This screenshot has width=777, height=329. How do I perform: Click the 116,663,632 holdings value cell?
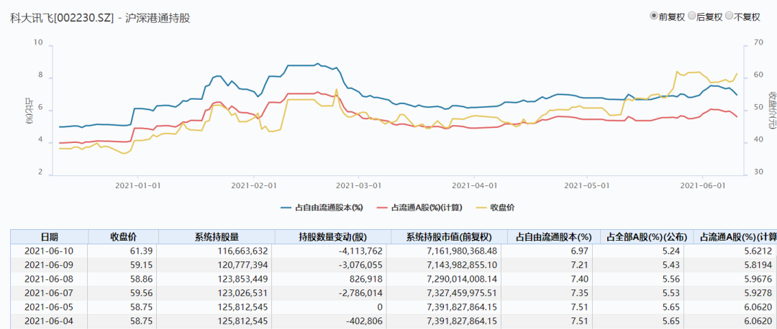pyautogui.click(x=242, y=251)
